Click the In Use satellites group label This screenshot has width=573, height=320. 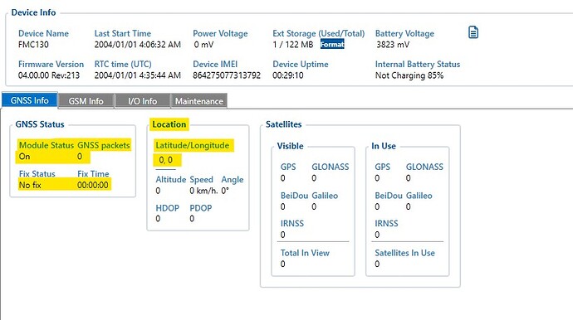384,146
